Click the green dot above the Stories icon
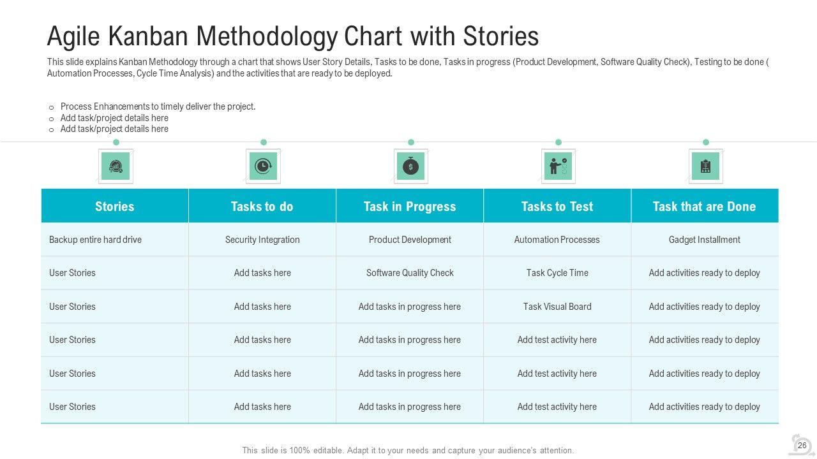The height and width of the screenshot is (459, 817). (x=116, y=142)
